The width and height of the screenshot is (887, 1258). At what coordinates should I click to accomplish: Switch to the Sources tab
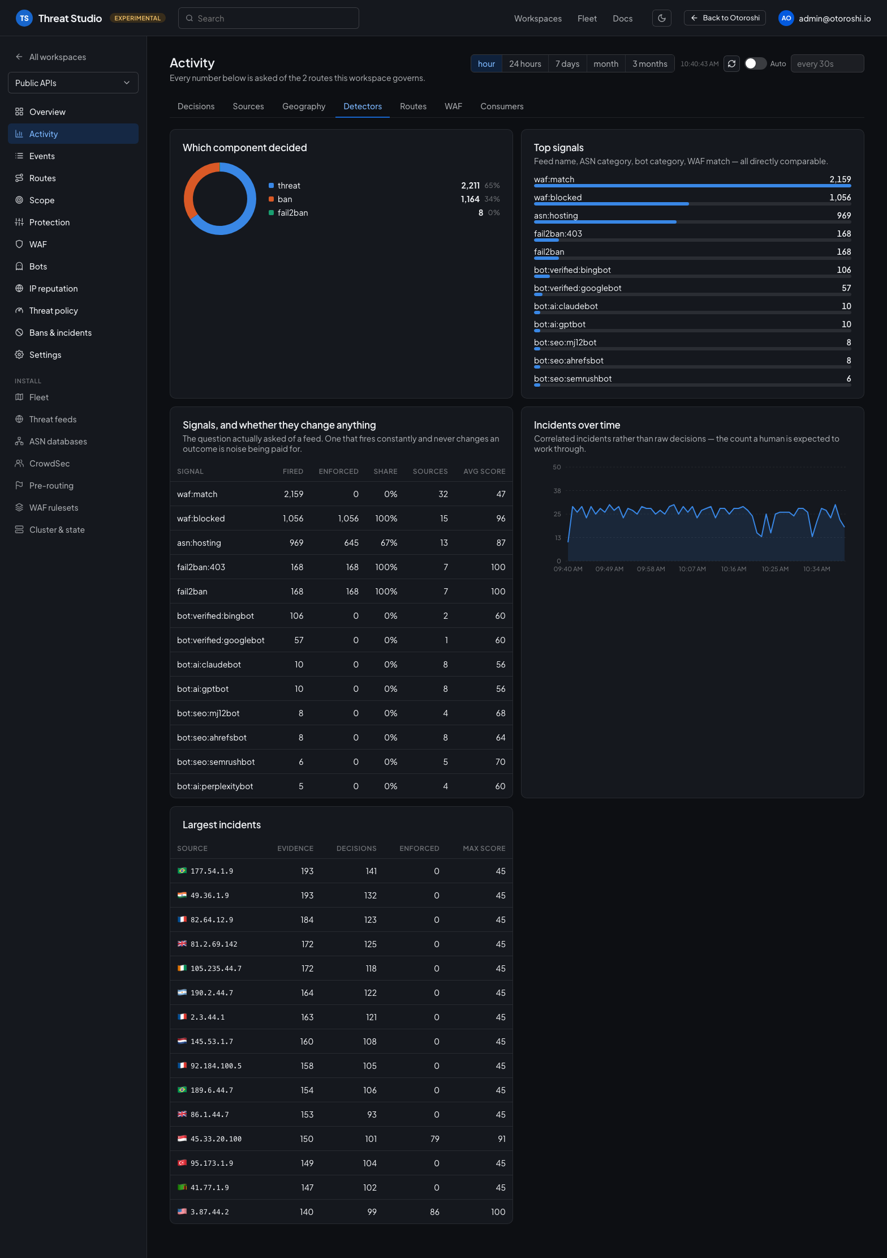coord(248,106)
